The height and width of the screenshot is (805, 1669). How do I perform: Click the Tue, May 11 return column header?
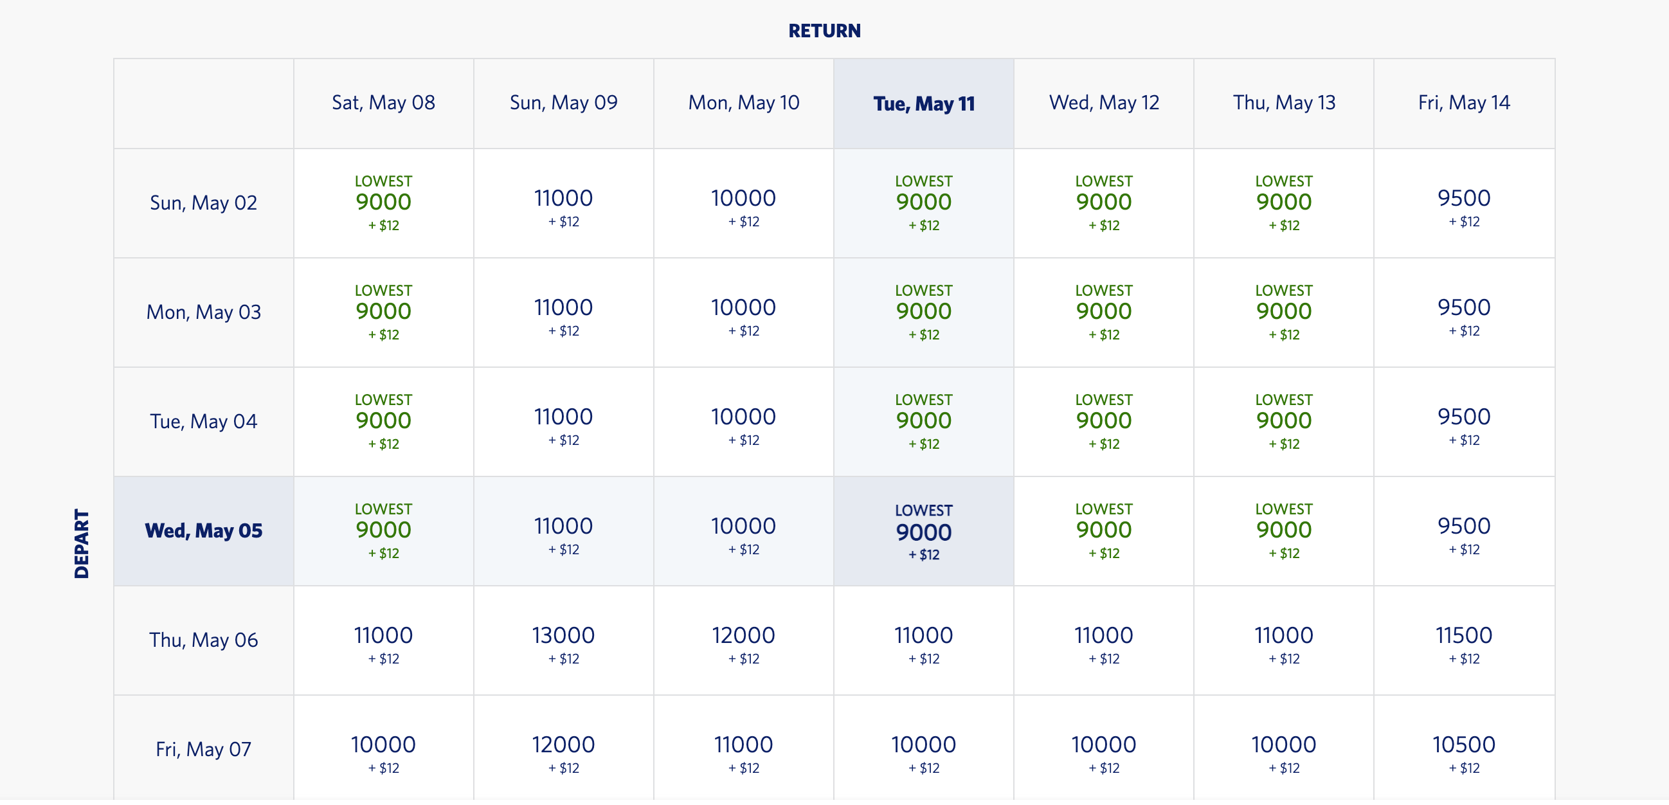(923, 104)
